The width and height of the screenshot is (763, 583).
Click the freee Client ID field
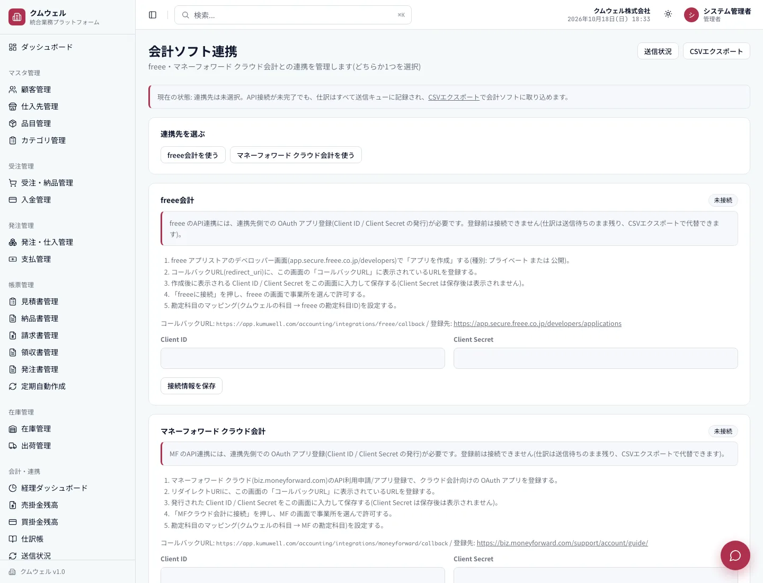303,358
